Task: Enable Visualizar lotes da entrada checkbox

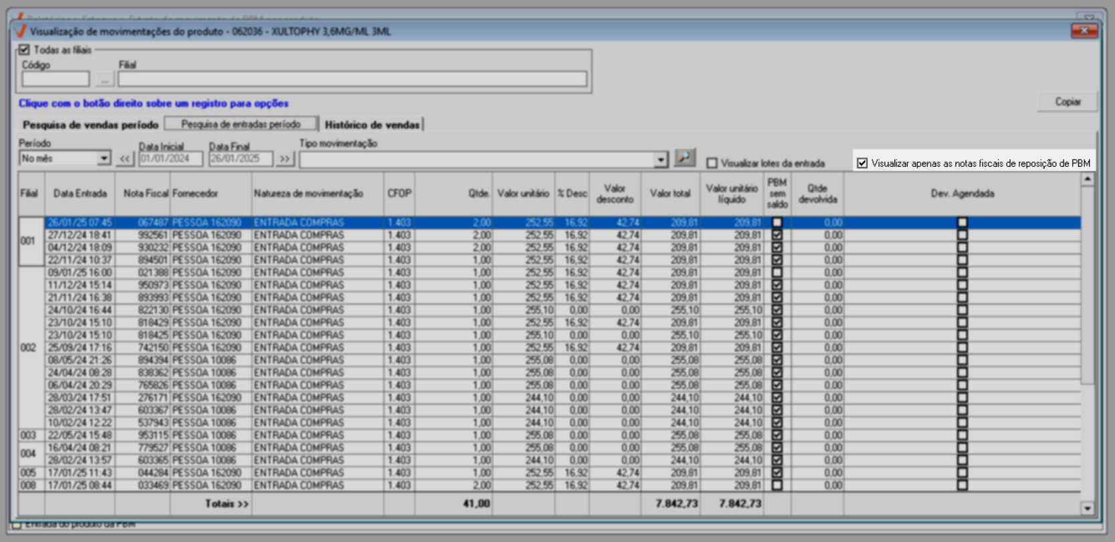Action: pos(712,164)
